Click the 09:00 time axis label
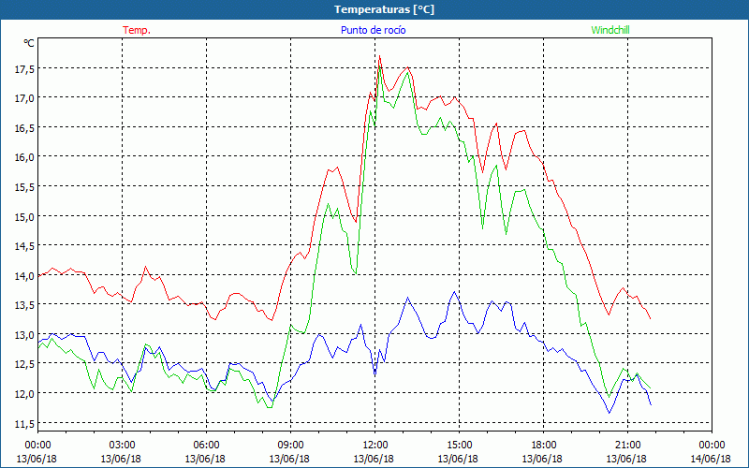The image size is (749, 468). click(290, 446)
